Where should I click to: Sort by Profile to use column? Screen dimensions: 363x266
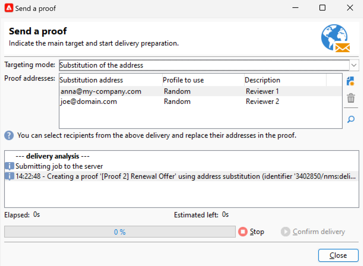point(203,80)
